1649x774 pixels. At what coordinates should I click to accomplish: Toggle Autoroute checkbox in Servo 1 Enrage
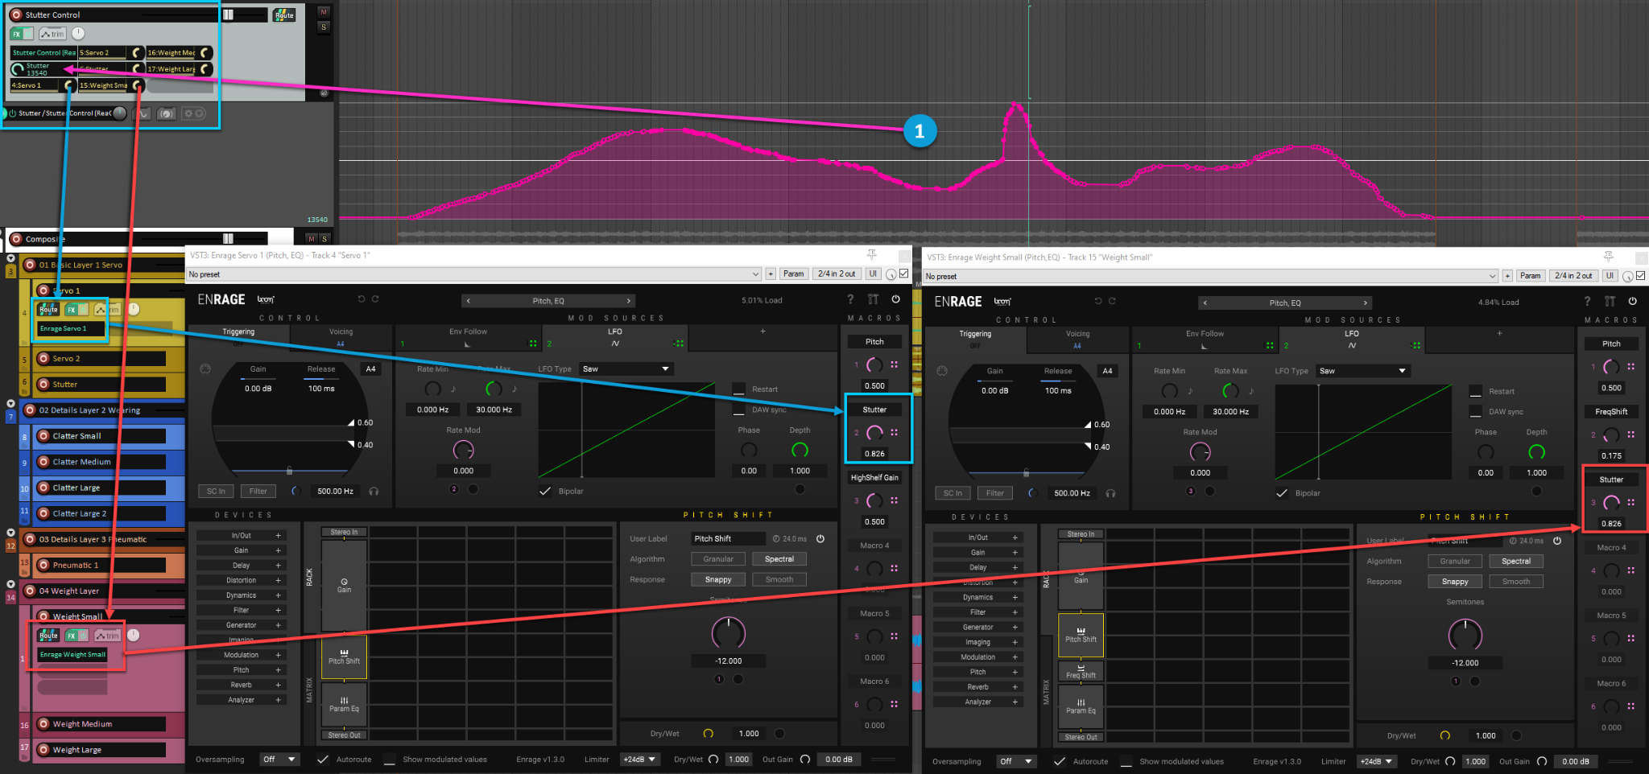(x=323, y=760)
